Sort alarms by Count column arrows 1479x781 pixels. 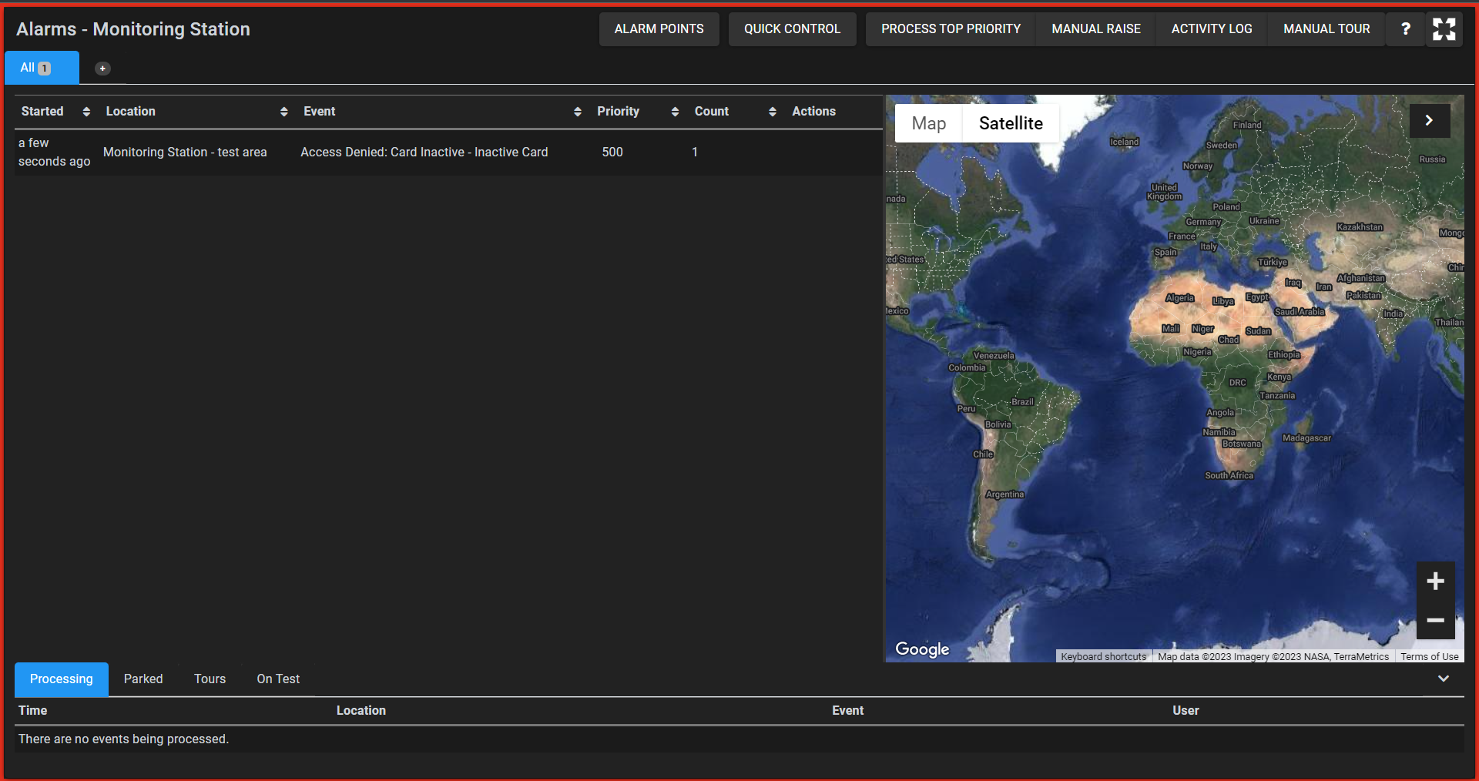772,112
